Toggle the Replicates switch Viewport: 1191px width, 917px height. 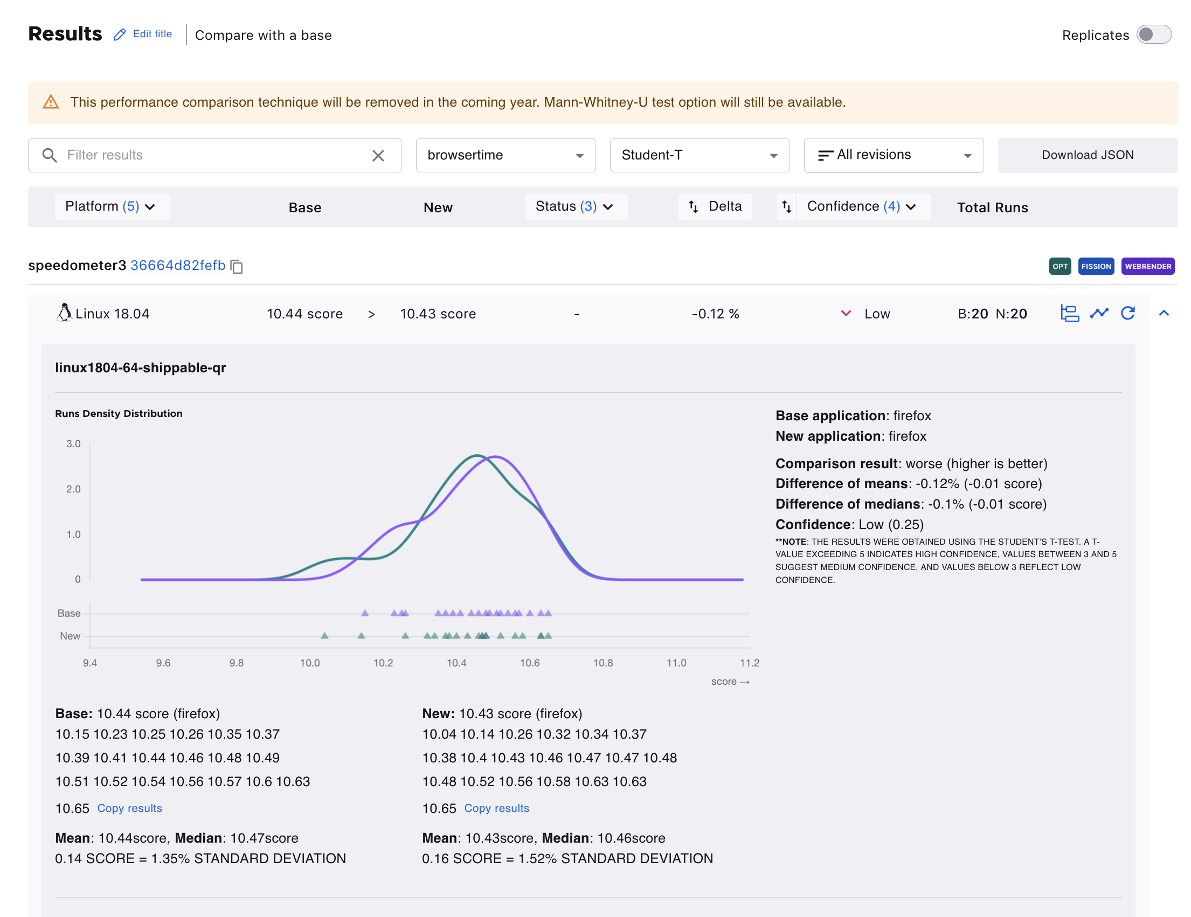[1153, 35]
